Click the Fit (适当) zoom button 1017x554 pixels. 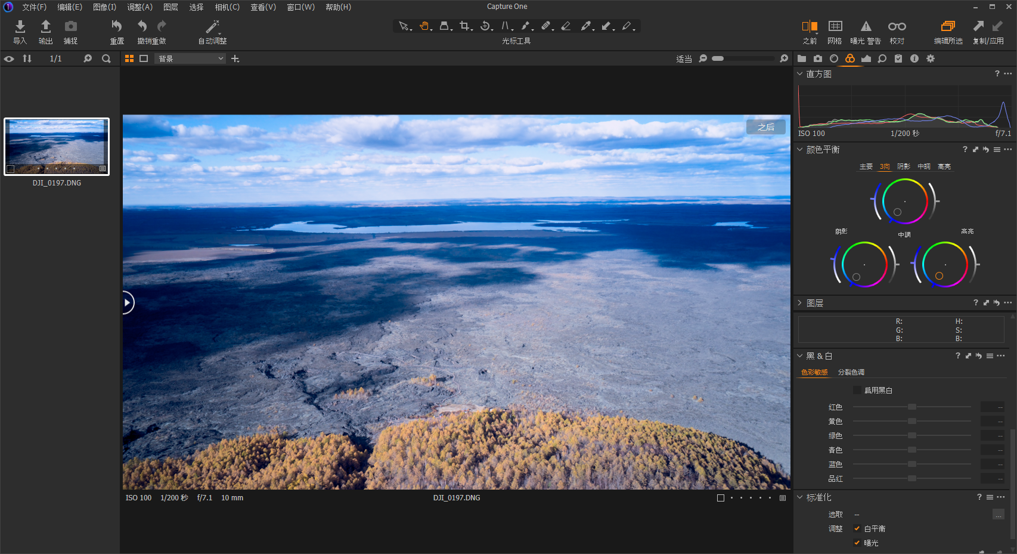684,58
